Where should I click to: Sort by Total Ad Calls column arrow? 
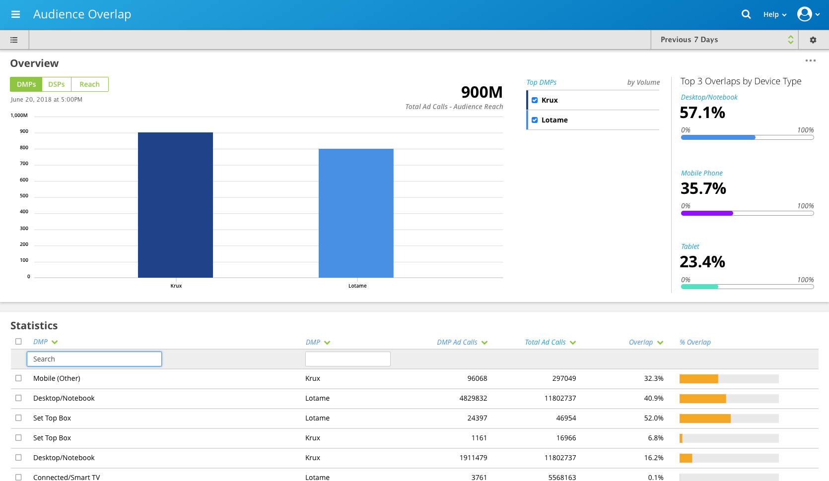click(573, 343)
